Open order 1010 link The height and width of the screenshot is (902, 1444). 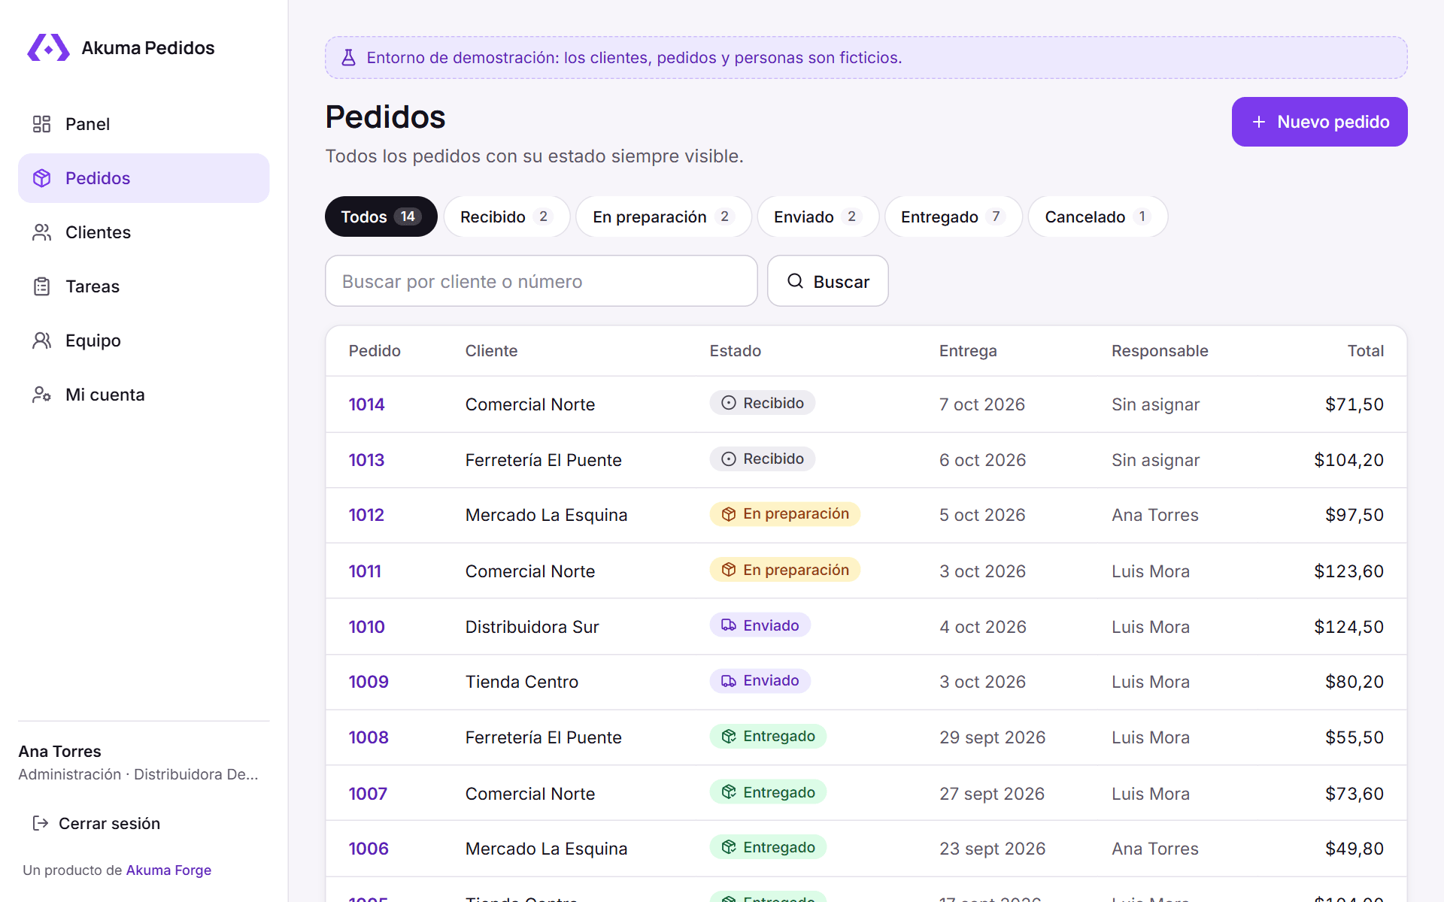[366, 627]
